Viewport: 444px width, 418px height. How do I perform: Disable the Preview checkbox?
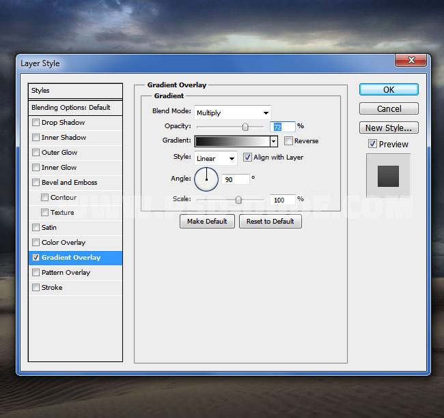372,144
